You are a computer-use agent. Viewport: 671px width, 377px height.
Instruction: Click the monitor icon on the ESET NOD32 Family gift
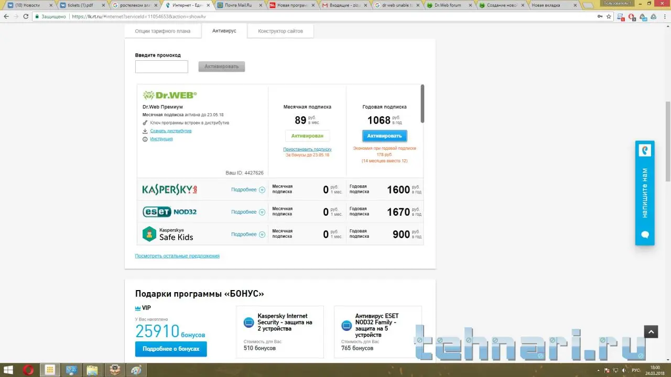pyautogui.click(x=347, y=325)
